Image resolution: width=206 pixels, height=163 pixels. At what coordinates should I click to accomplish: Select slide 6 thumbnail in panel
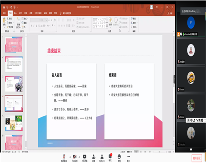(14, 141)
